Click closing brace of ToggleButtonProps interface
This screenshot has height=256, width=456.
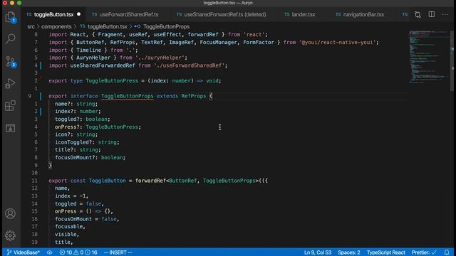[50, 165]
